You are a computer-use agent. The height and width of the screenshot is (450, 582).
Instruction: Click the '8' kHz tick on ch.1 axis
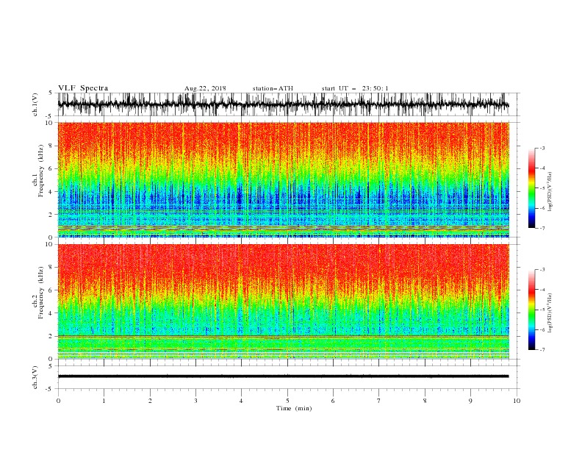[51, 146]
